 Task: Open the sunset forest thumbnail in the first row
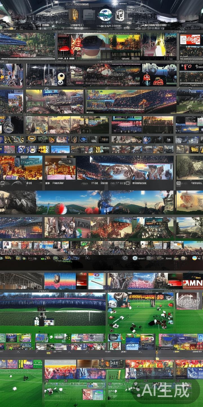pyautogui.click(x=124, y=42)
